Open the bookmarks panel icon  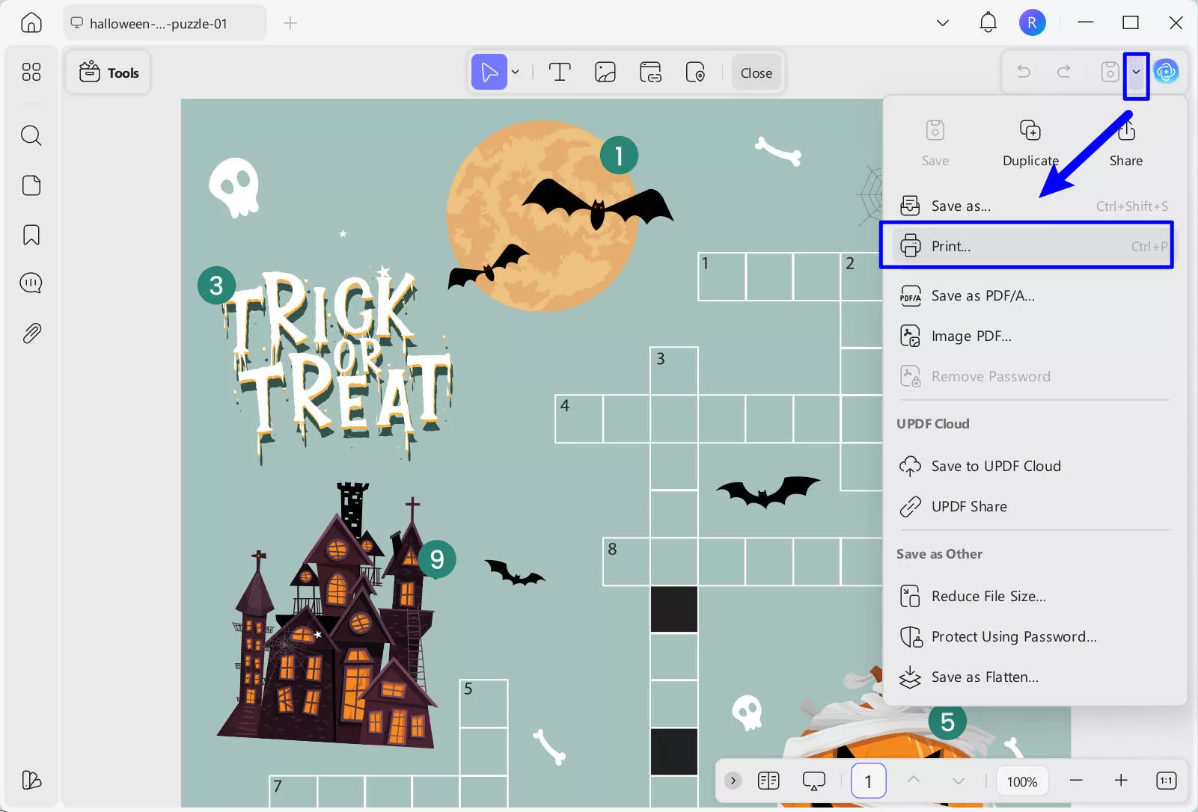point(31,235)
